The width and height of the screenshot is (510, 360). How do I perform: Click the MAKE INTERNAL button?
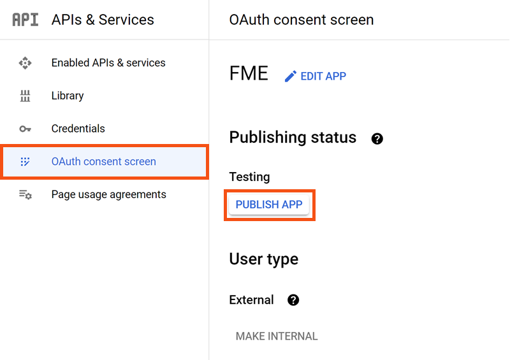[x=277, y=336]
